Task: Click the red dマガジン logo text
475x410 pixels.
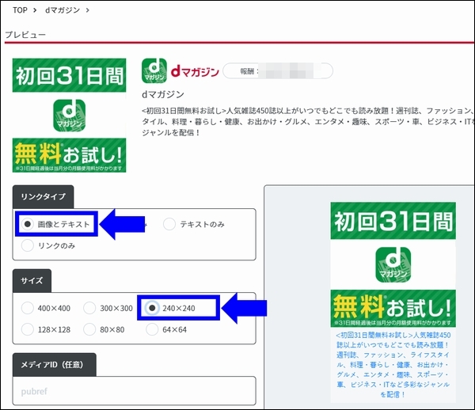Action: pyautogui.click(x=195, y=71)
